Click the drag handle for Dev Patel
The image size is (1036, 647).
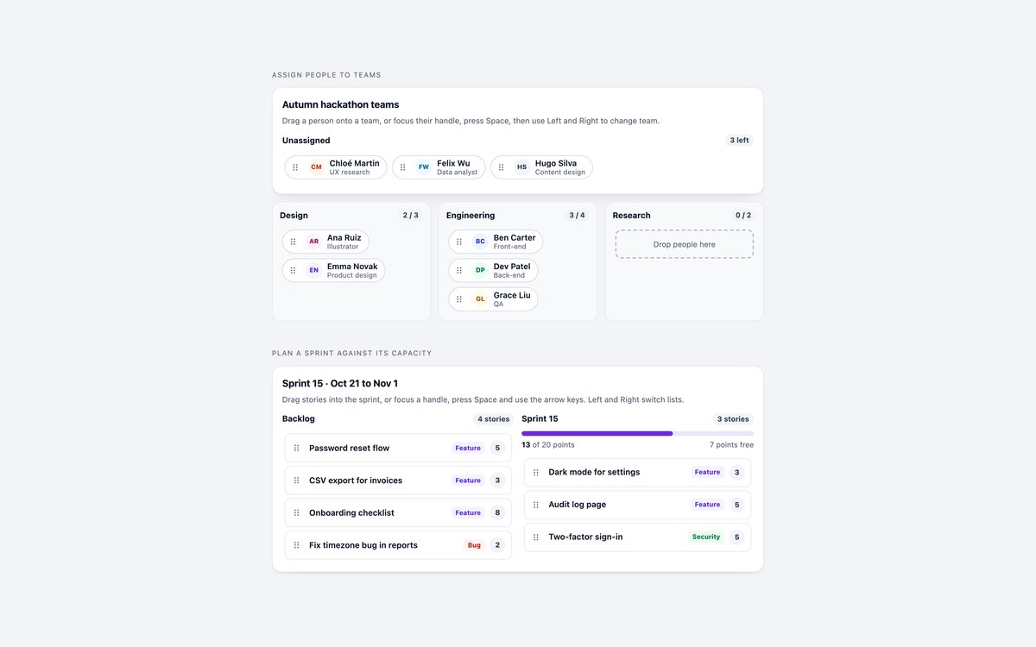[x=459, y=270]
